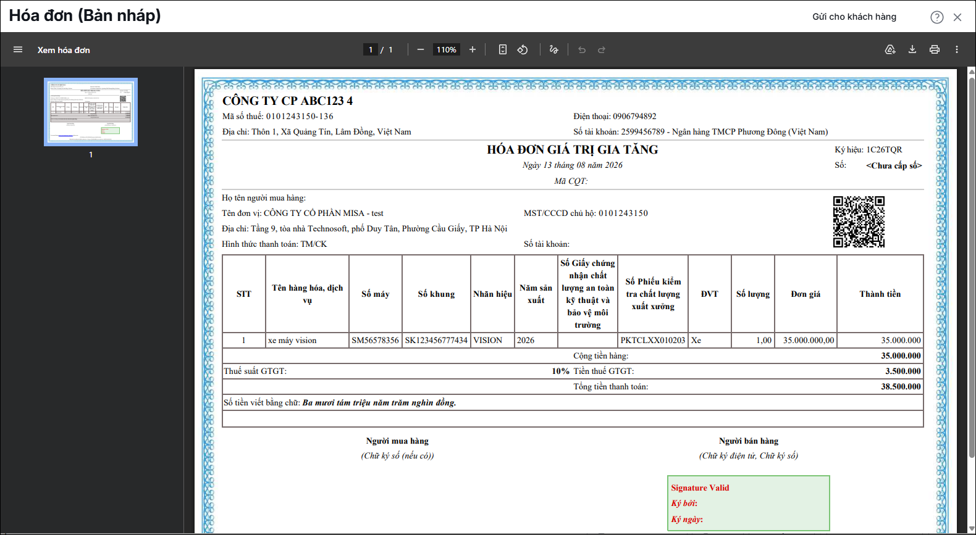Viewport: 976px width, 535px height.
Task: Close the draft invoice dialog
Action: [x=957, y=17]
